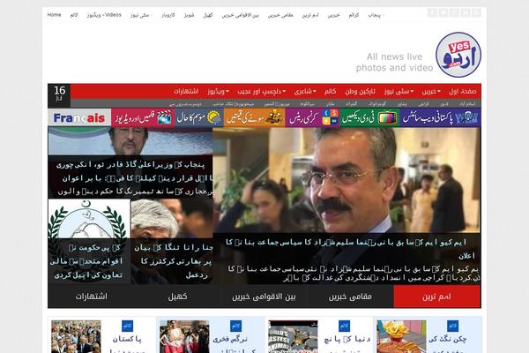Image resolution: width=529 pixels, height=353 pixels.
Task: Select the 'اہم ترین' red tab
Action: [437, 297]
